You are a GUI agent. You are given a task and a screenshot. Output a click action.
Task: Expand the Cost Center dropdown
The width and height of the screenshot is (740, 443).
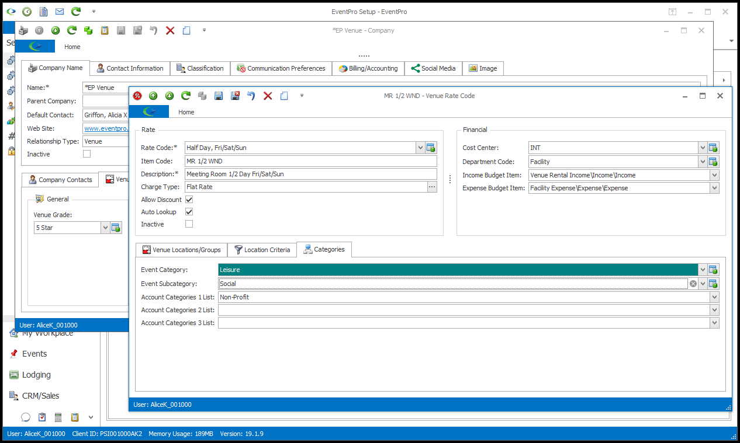pos(703,148)
